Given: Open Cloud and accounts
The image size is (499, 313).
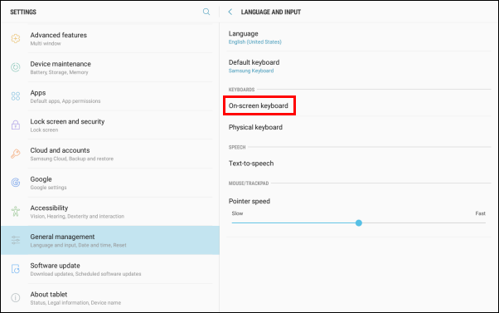Looking at the screenshot, I should click(110, 154).
